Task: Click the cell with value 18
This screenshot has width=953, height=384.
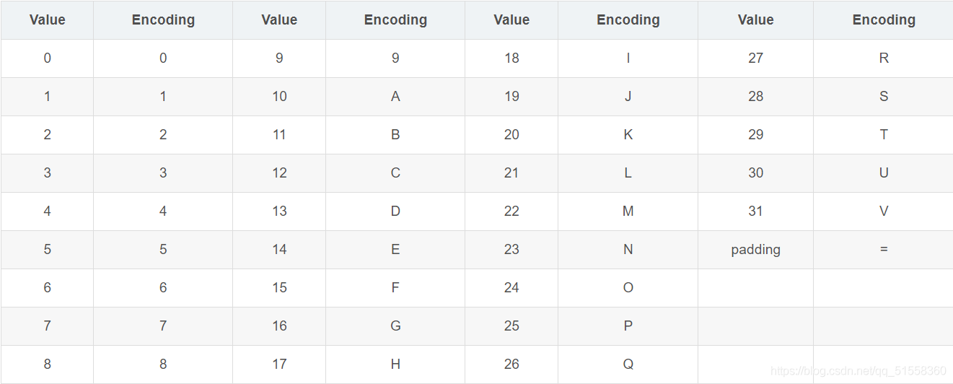Action: tap(511, 58)
